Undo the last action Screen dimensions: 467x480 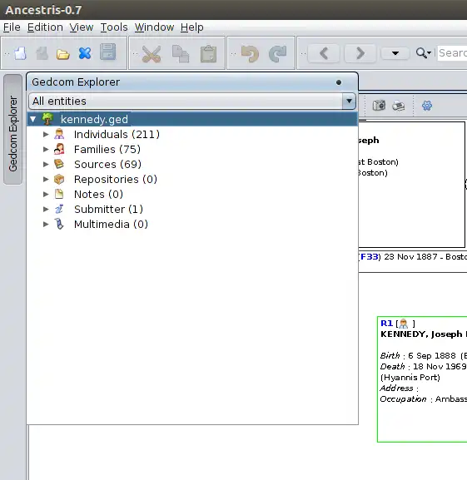(250, 53)
